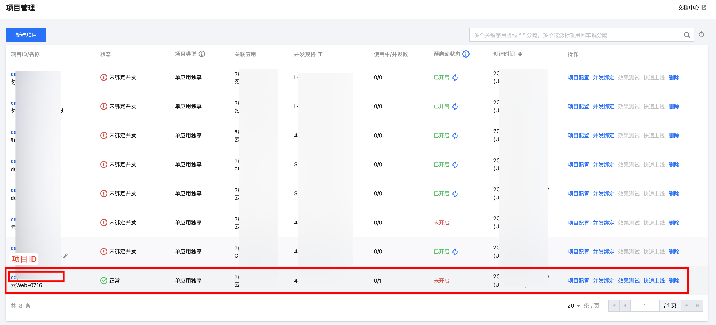
Task: Click the 新建项目 button
Action: pos(26,35)
